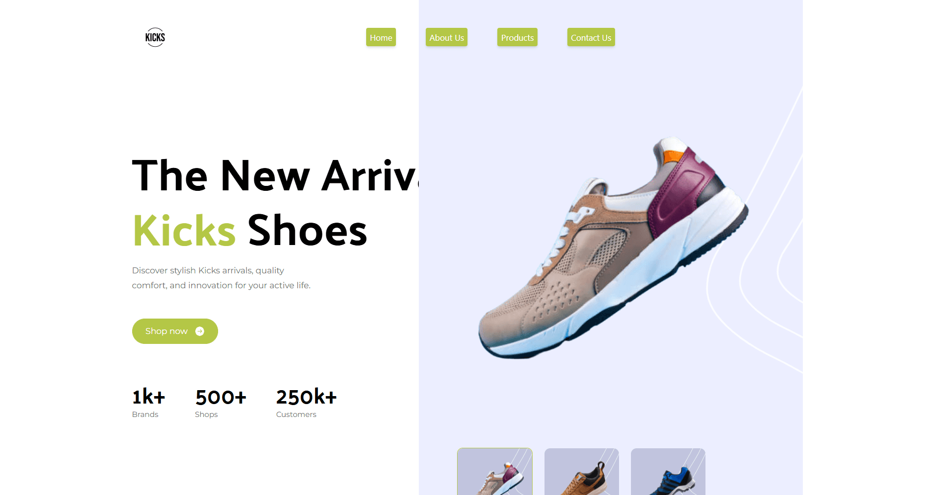Click the green "Kicks" word in the heading

tap(184, 231)
